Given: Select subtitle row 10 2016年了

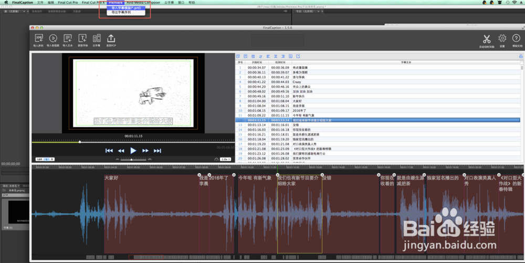Looking at the screenshot, I should (378, 110).
